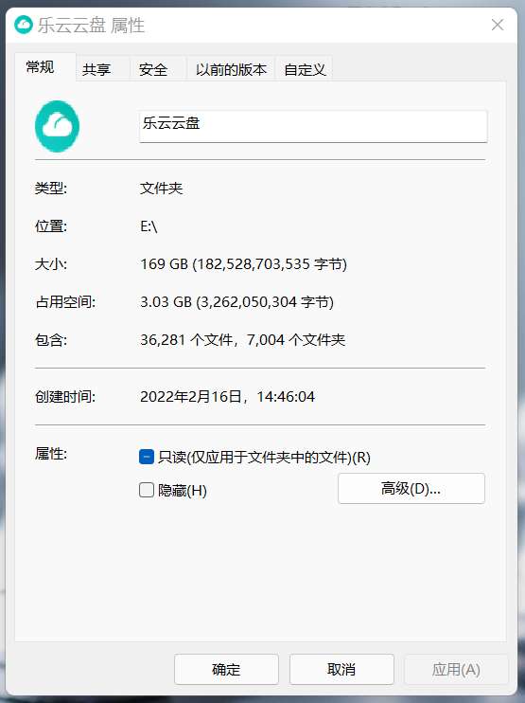The image size is (525, 703).
Task: Click the 取消 button
Action: [x=341, y=670]
